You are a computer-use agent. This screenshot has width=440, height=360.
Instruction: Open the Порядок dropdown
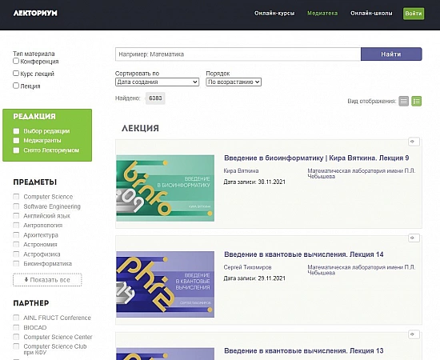point(234,82)
